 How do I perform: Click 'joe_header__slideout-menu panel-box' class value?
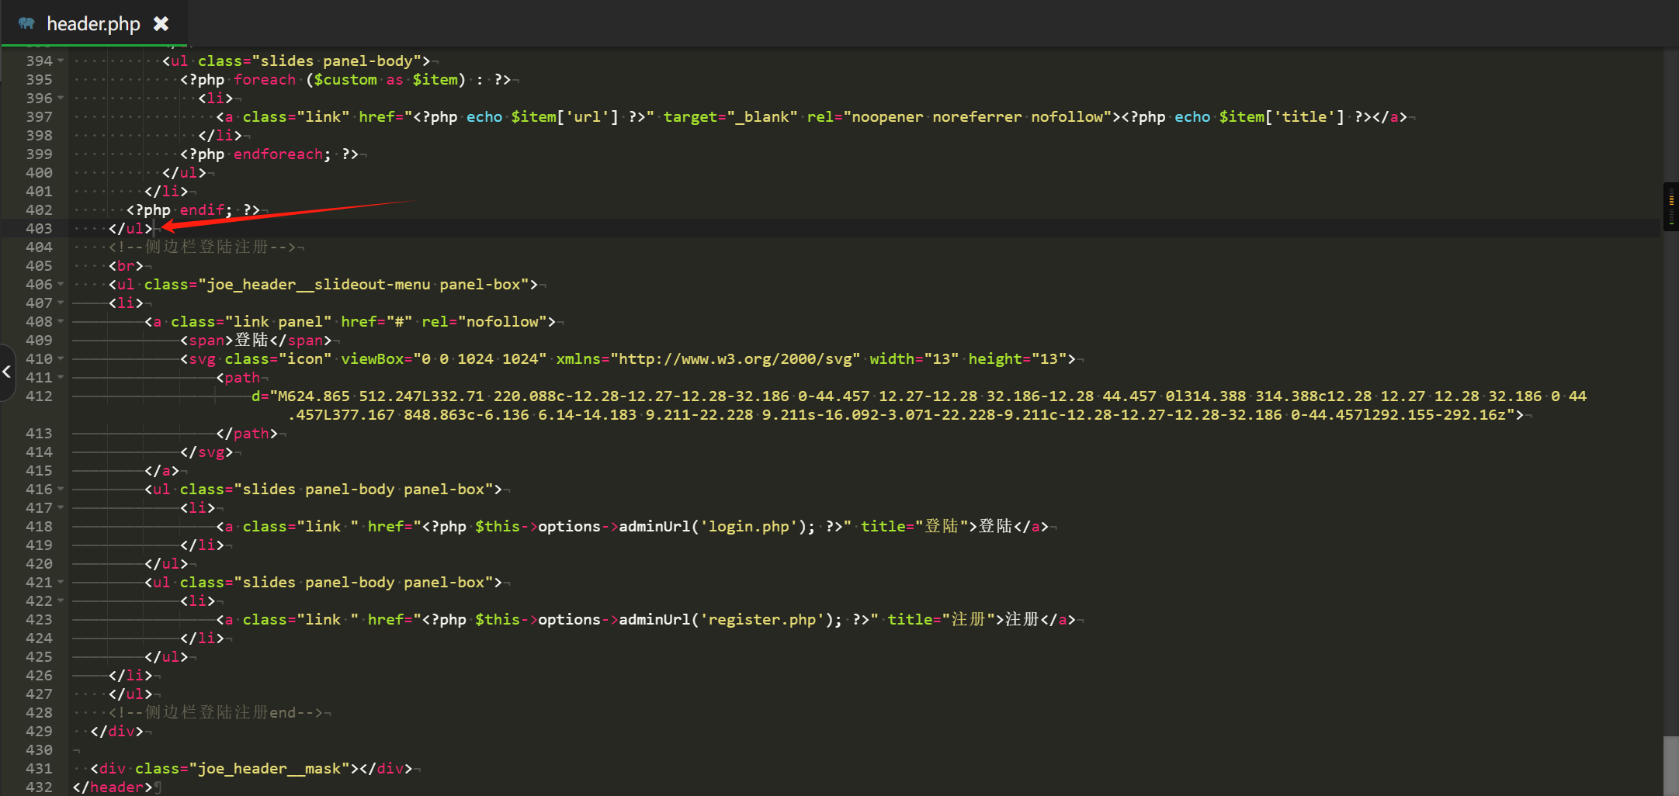[363, 284]
